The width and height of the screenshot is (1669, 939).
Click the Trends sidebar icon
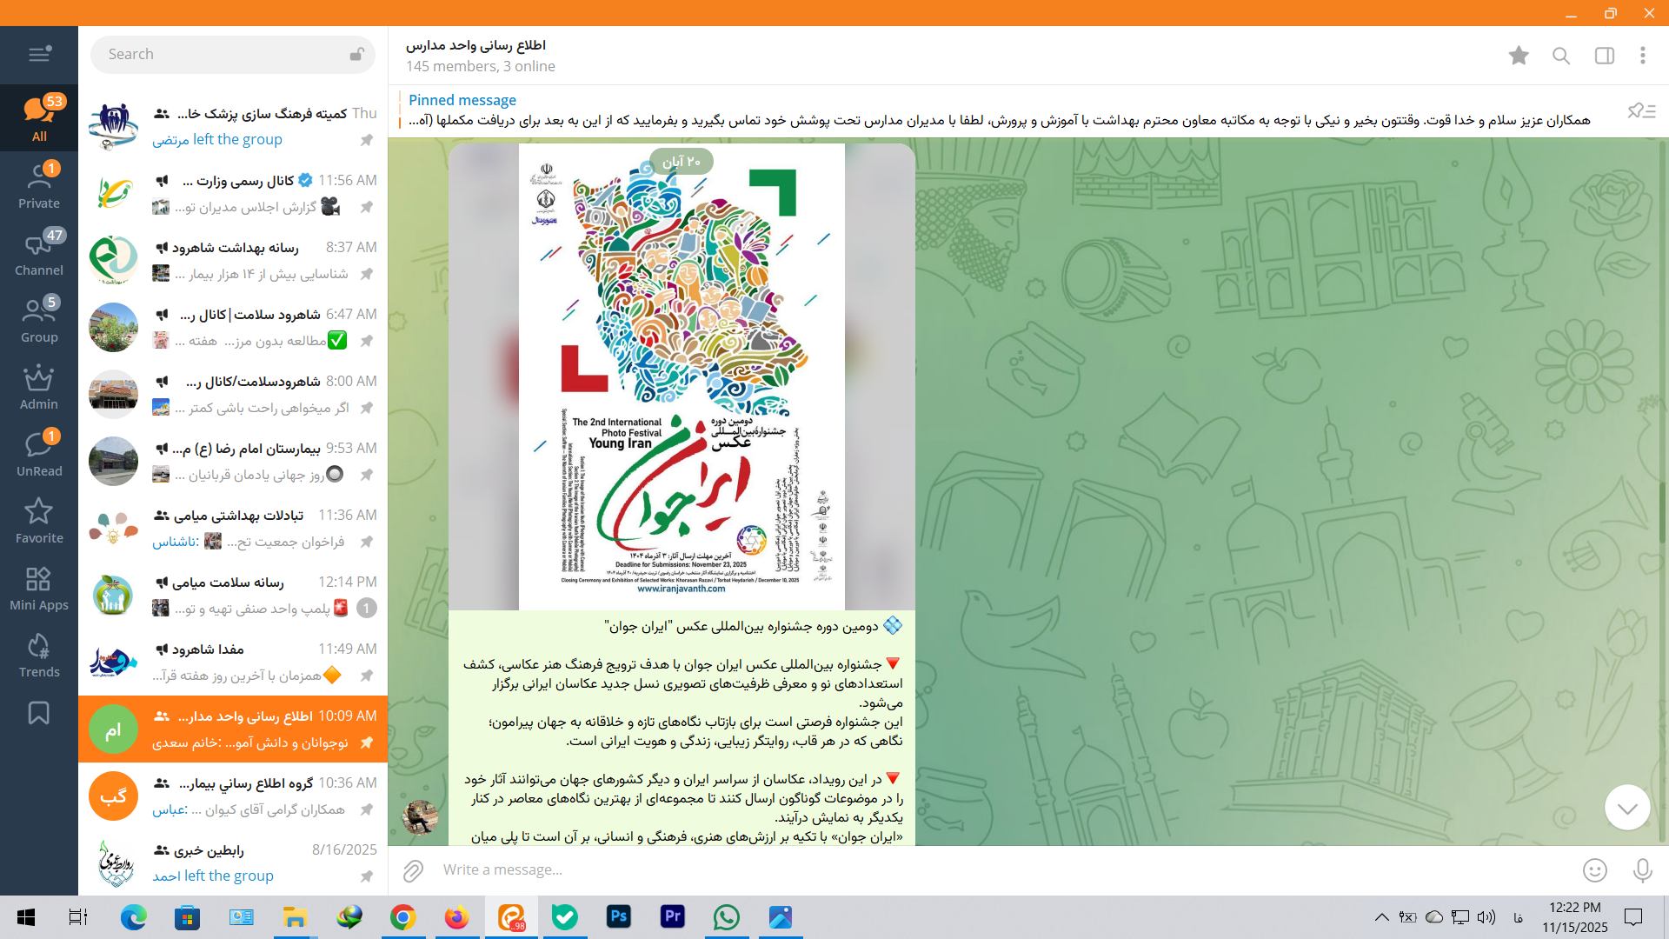39,656
